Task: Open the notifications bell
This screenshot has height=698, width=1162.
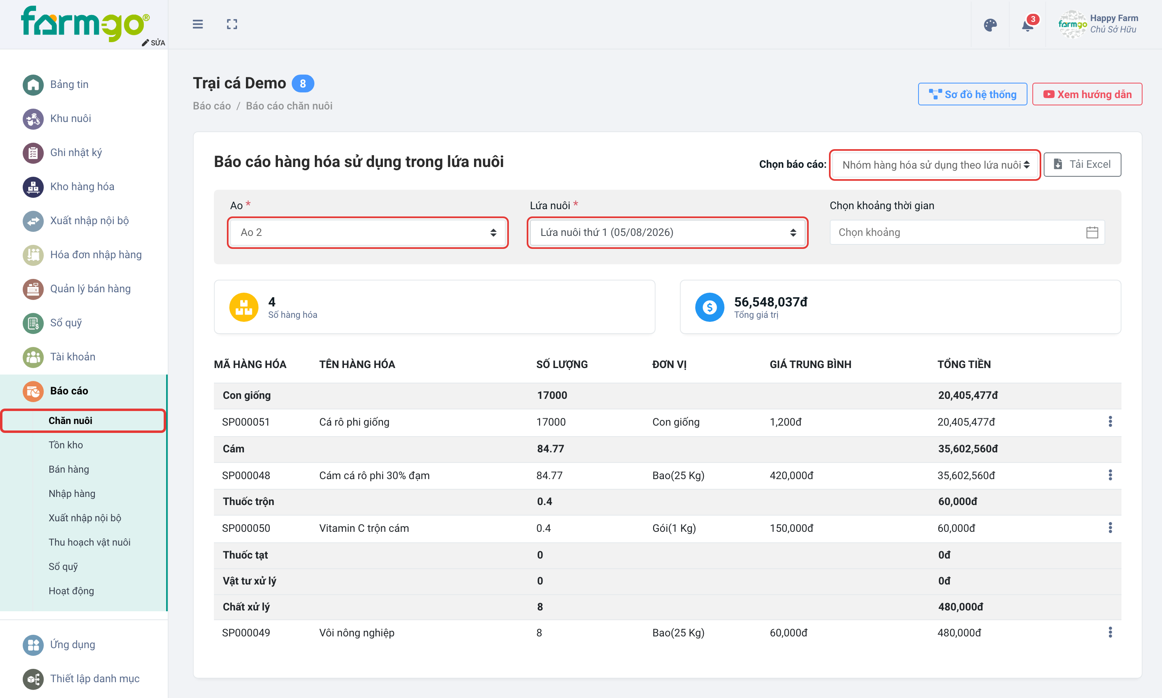Action: (x=1027, y=25)
